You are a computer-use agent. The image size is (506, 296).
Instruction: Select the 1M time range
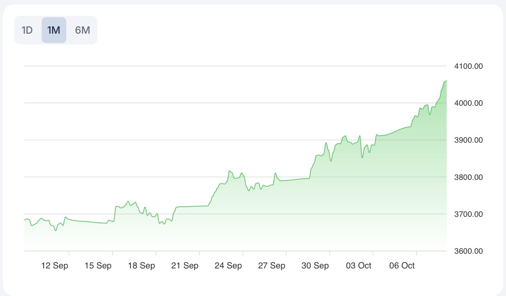click(x=54, y=30)
